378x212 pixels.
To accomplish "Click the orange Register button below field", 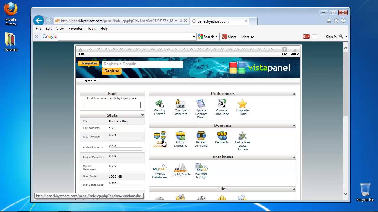I will coord(112,71).
